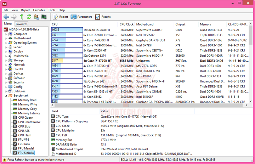This screenshot has width=255, height=164.
Task: Expand the Storage tree node
Action: pyautogui.click(x=6, y=61)
